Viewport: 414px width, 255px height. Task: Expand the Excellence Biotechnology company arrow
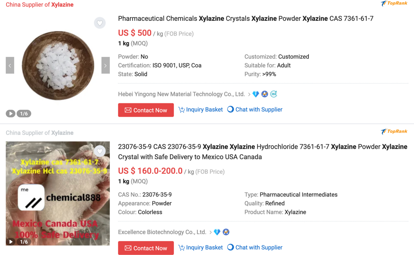click(210, 232)
